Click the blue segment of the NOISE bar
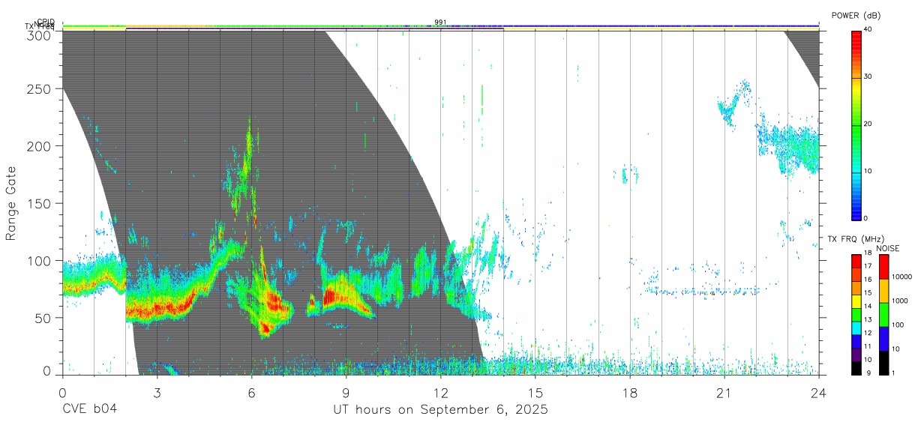The image size is (921, 425). [883, 339]
